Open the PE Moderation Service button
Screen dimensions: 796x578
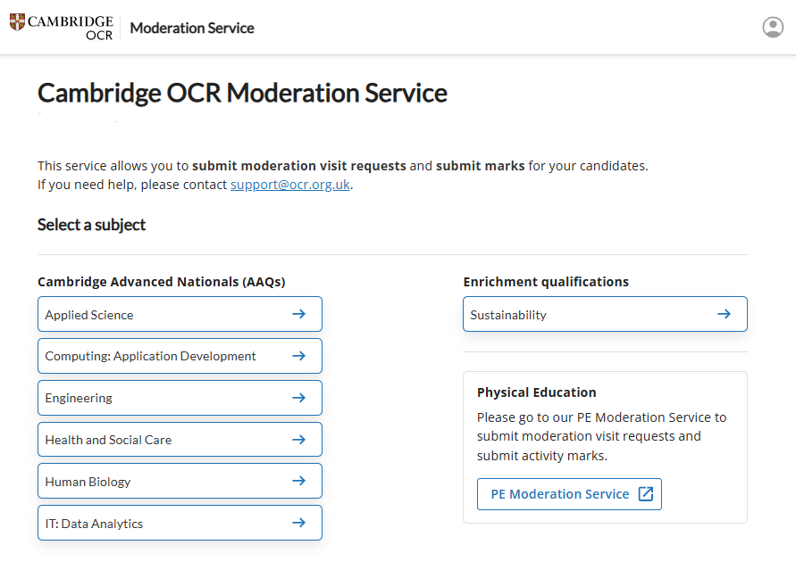[x=560, y=494]
